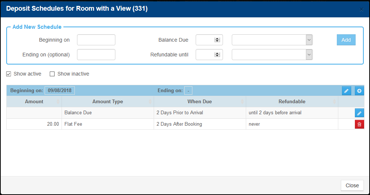Image resolution: width=370 pixels, height=195 pixels.
Task: Click the Close button at bottom
Action: (352, 185)
